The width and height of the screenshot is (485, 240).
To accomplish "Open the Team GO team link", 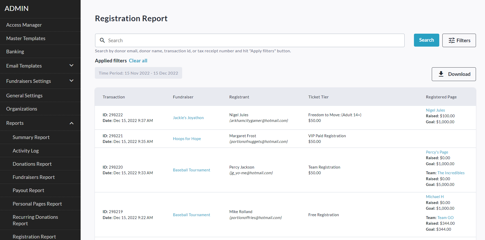I will coord(445,218).
